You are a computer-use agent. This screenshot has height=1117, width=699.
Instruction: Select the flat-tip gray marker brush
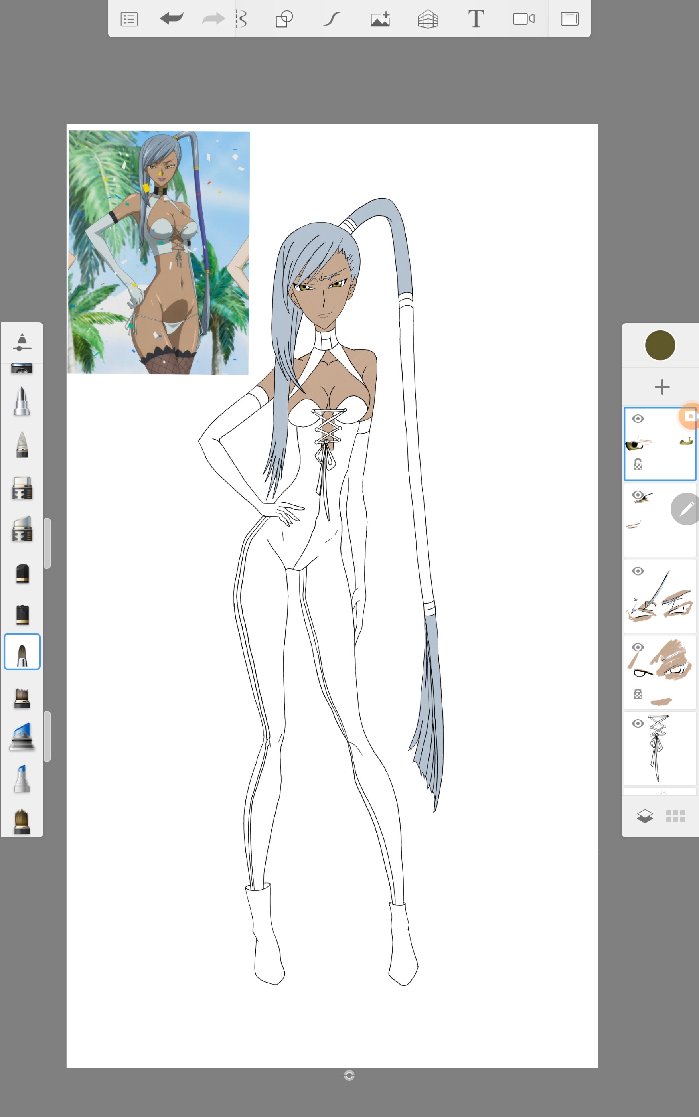tap(22, 488)
